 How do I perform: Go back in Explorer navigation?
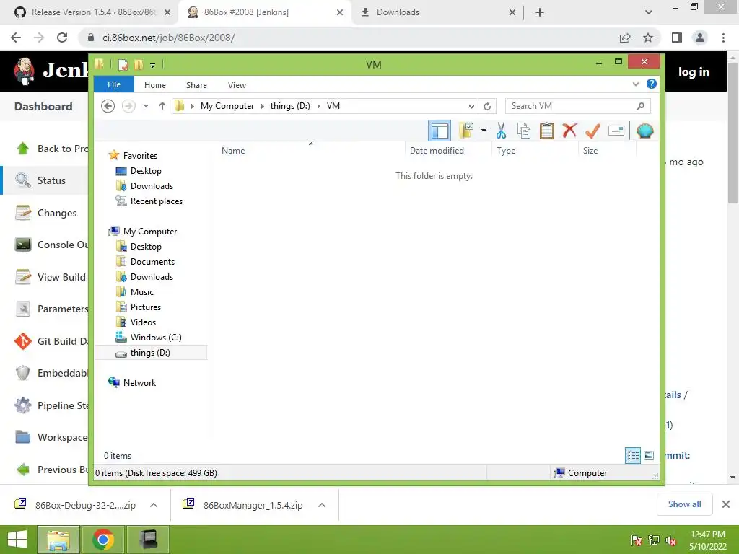coord(108,106)
